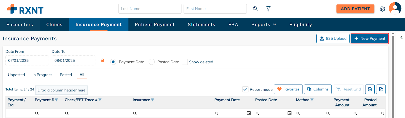This screenshot has height=118, width=405.
Task: Click the orange lock icon beside dates
Action: 103,61
